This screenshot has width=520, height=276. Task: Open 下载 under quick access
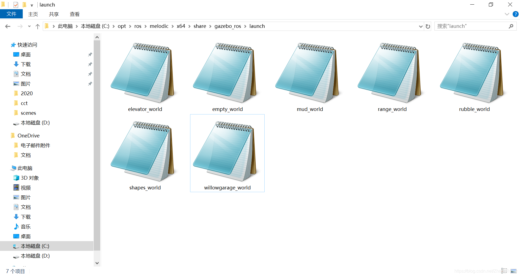pyautogui.click(x=26, y=64)
